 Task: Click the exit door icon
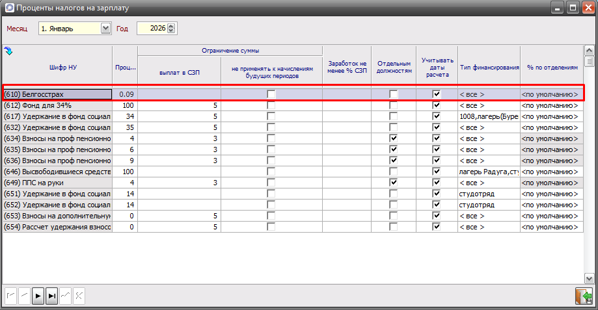(583, 296)
